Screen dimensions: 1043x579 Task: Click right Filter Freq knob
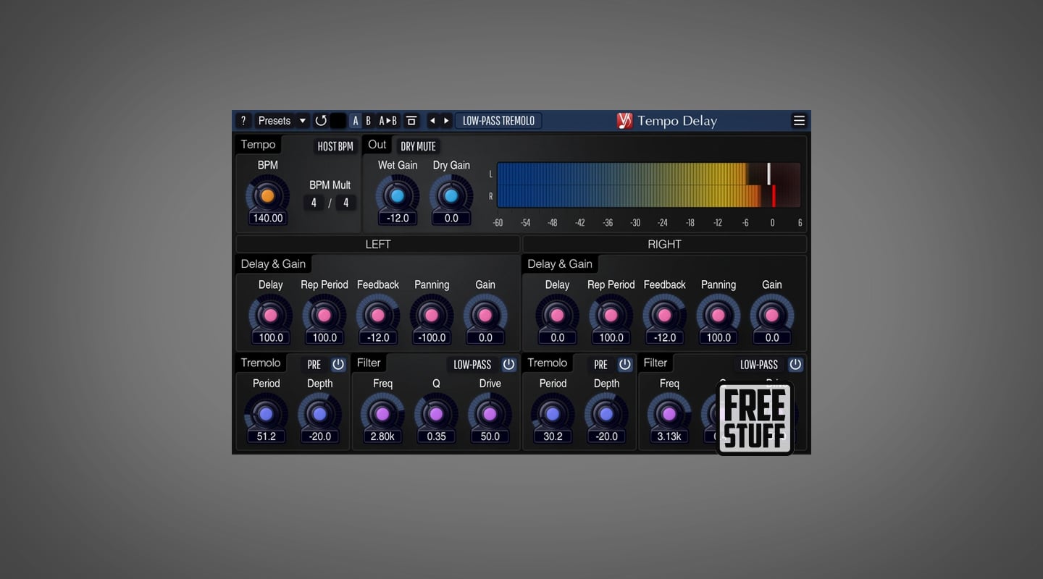[x=669, y=414]
